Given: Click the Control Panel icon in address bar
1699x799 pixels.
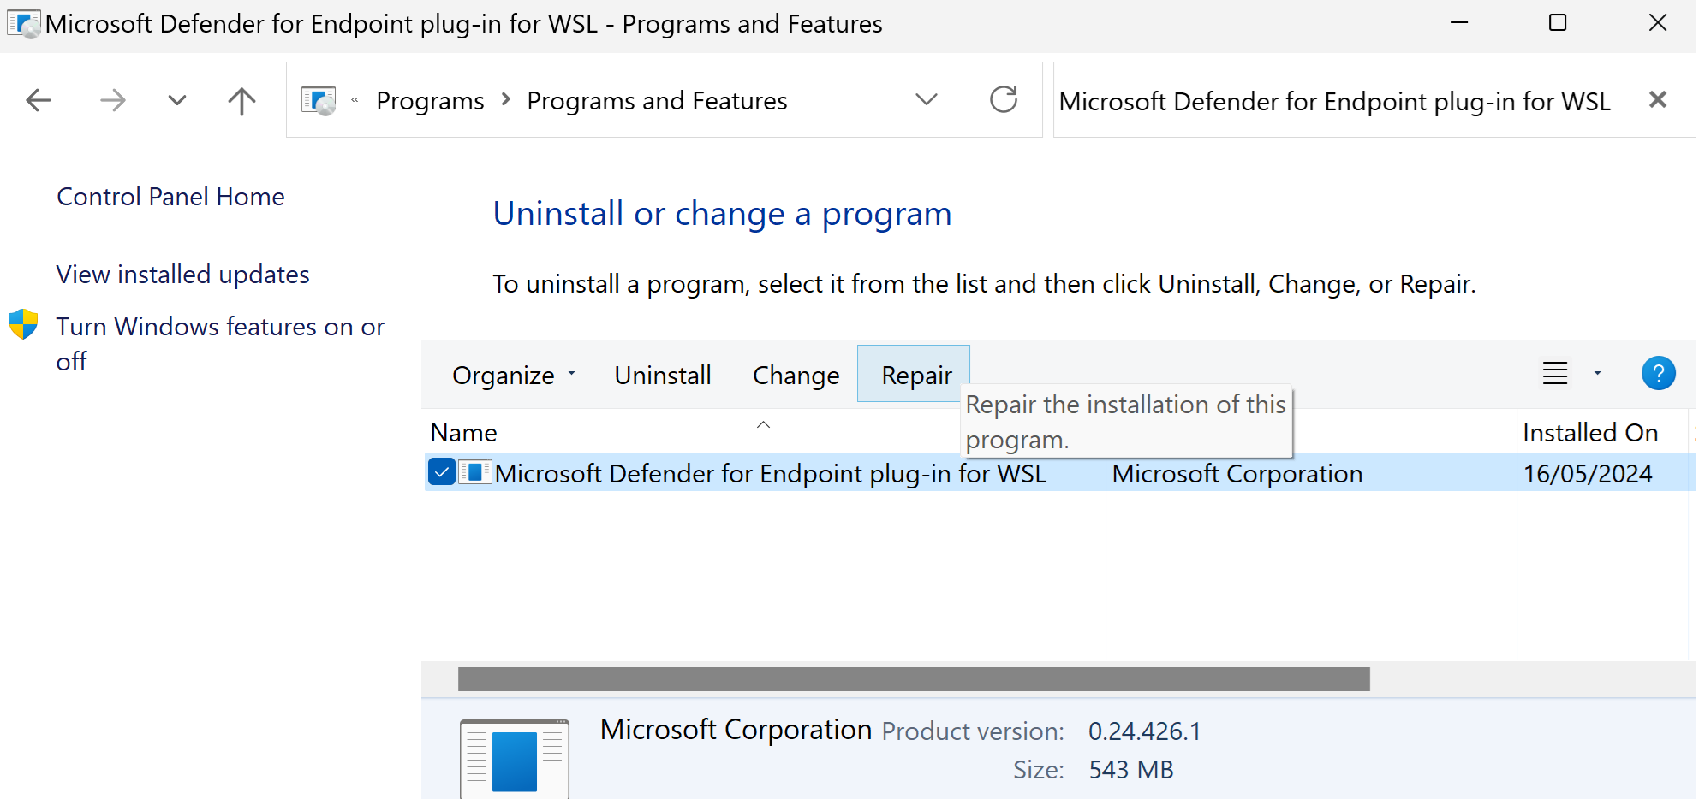Looking at the screenshot, I should 319,101.
